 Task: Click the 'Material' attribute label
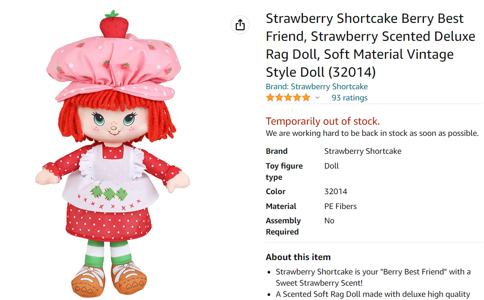click(x=281, y=206)
